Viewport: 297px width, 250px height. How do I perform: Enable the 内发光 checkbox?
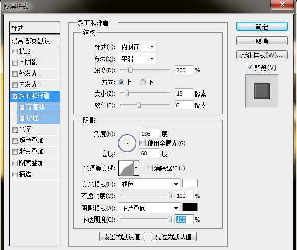[x=15, y=85]
